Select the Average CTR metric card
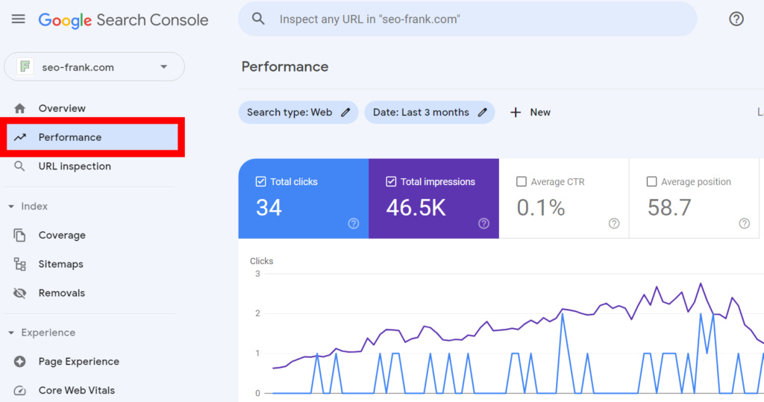 click(564, 198)
